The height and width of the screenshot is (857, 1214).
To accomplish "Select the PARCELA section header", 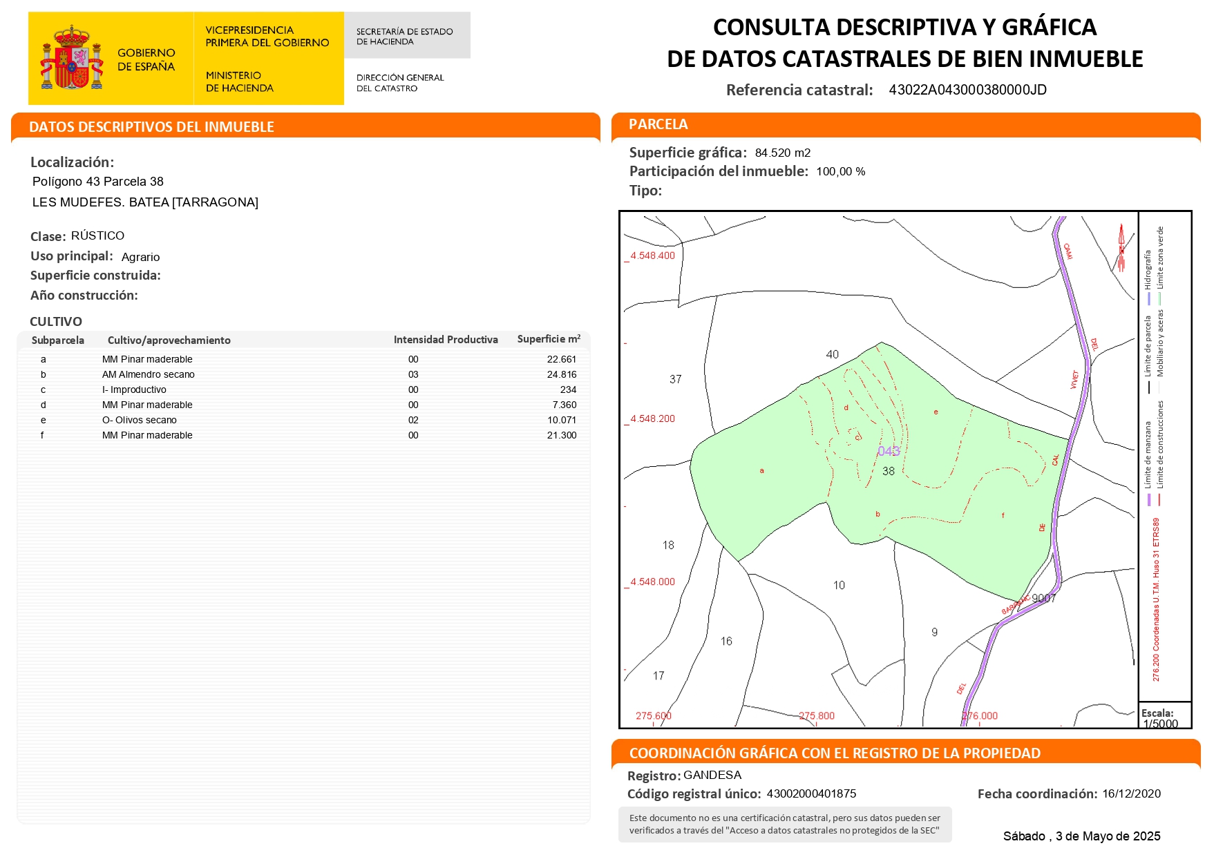I will pos(658,124).
